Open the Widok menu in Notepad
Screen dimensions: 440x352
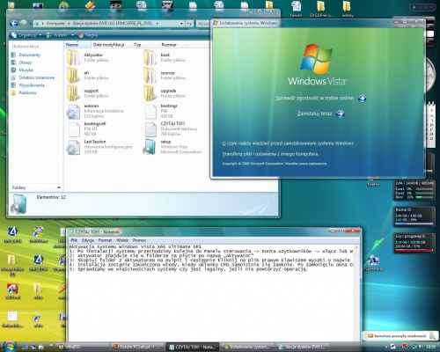(x=122, y=240)
